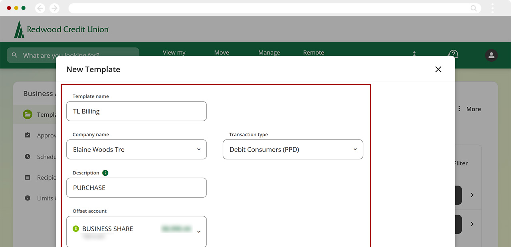Click the browser address bar search icon
Image resolution: width=511 pixels, height=247 pixels.
474,8
